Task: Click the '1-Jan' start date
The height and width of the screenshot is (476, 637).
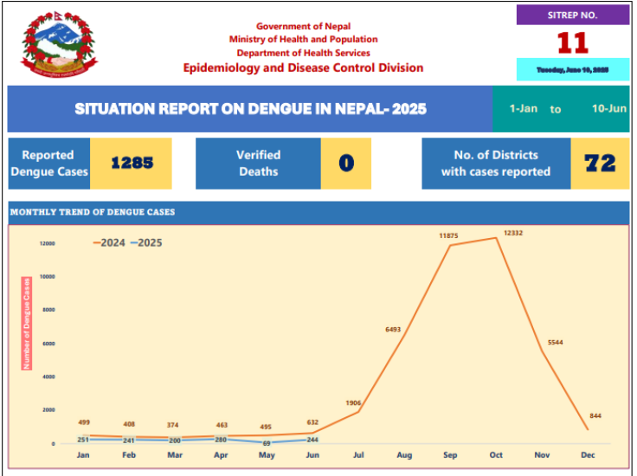Action: [x=524, y=108]
